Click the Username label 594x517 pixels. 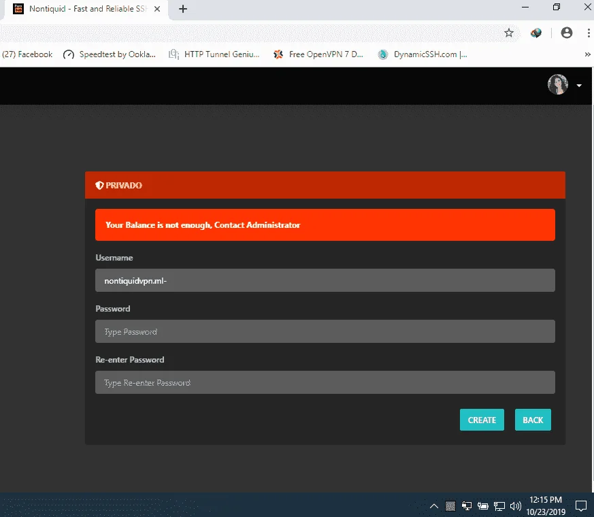[114, 258]
